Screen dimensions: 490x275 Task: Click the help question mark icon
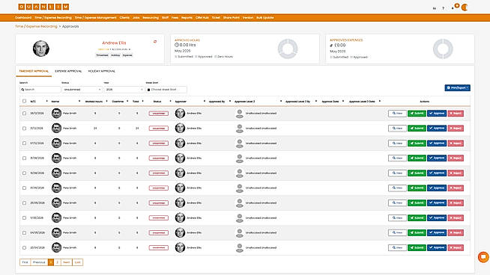point(443,8)
